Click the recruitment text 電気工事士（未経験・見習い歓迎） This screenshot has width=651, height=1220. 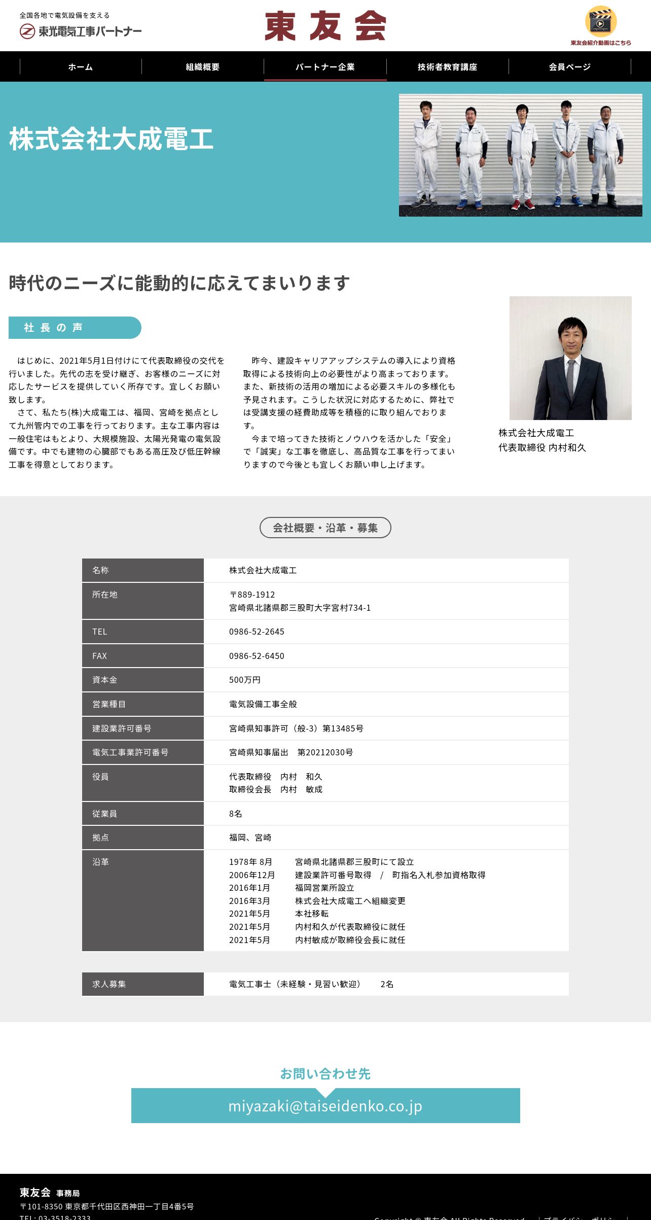point(297,984)
